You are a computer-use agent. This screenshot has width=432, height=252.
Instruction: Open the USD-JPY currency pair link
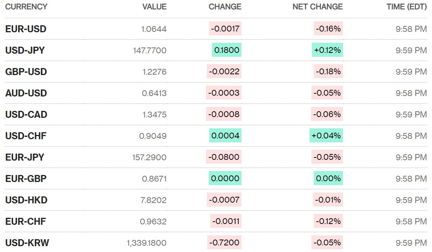point(25,50)
